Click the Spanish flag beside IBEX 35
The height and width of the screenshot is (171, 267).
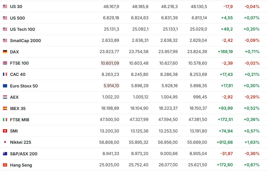click(5, 108)
